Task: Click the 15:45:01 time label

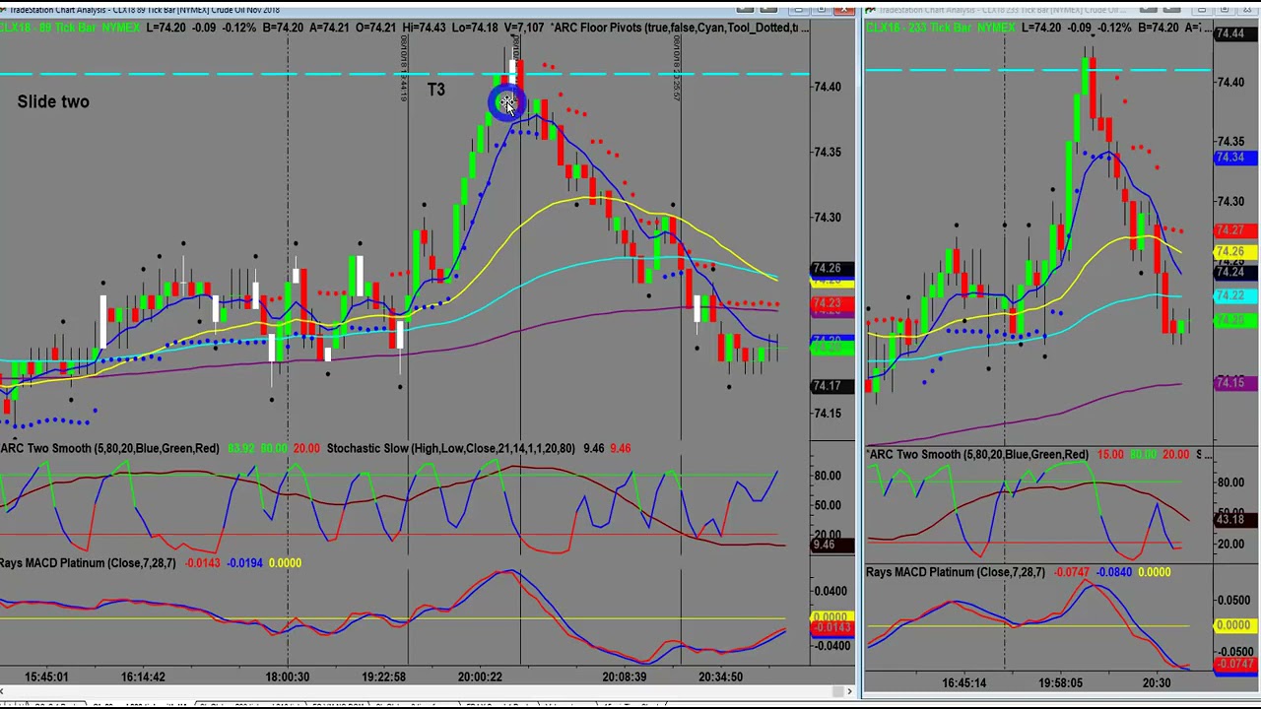Action: click(x=46, y=677)
